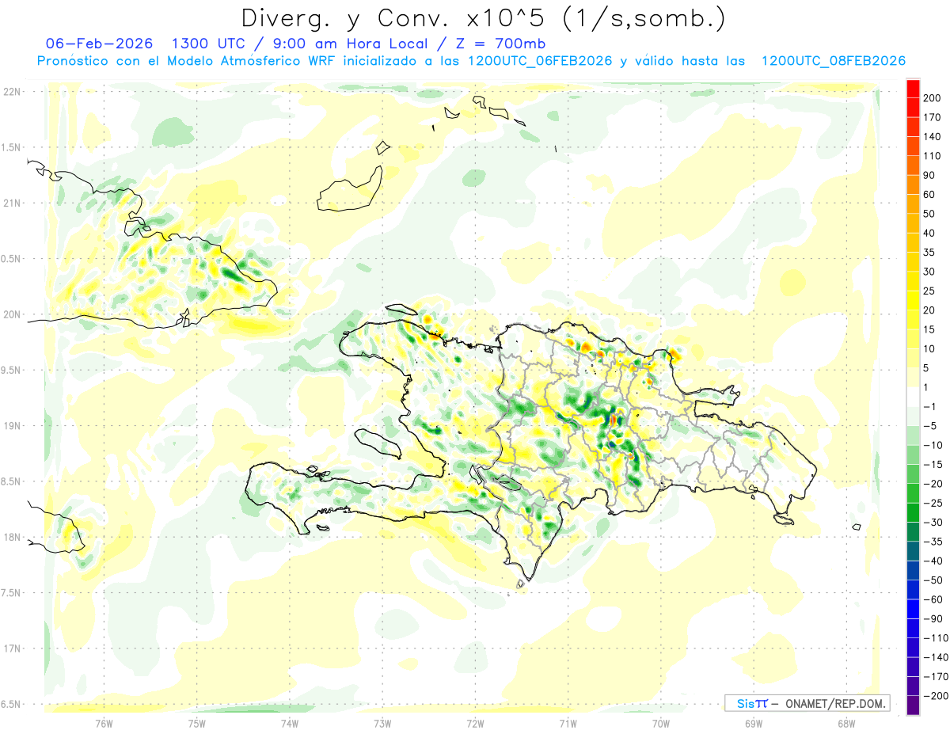This screenshot has width=950, height=734.
Task: Click the 9.5N axis label
Action: pos(12,371)
